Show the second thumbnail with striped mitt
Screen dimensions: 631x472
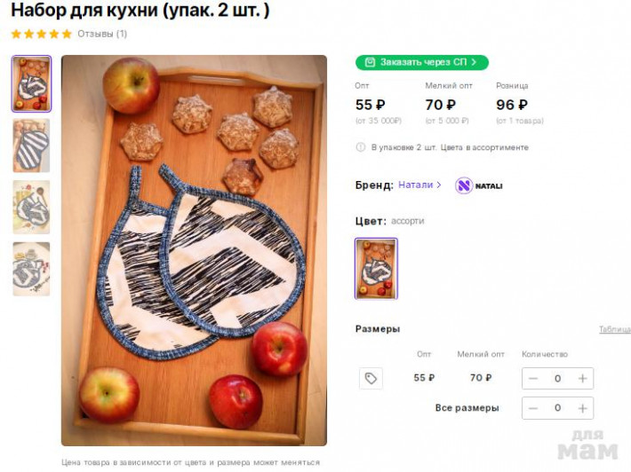tap(31, 146)
